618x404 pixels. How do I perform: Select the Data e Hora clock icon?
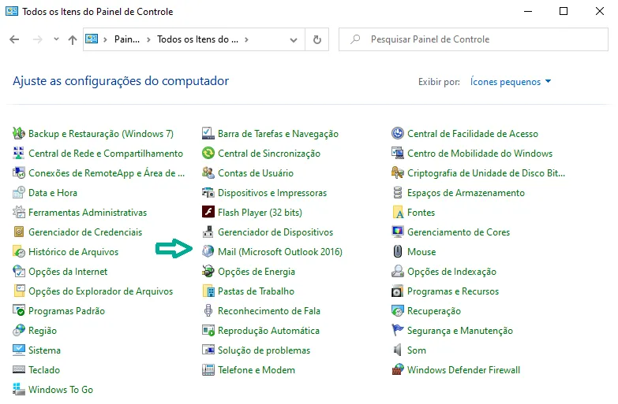tap(18, 192)
